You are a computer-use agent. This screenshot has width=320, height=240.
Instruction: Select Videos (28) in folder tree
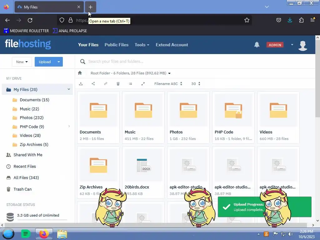pyautogui.click(x=30, y=136)
